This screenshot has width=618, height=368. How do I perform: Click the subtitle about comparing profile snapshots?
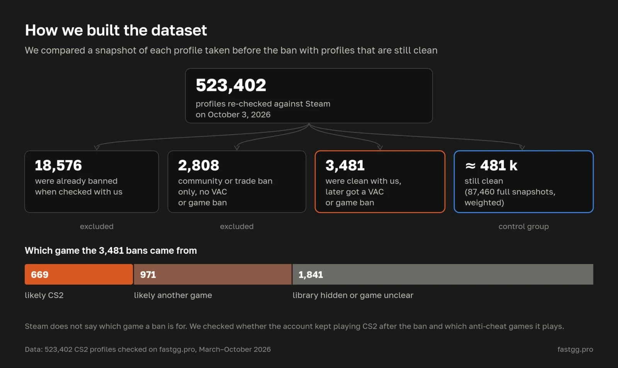click(231, 51)
